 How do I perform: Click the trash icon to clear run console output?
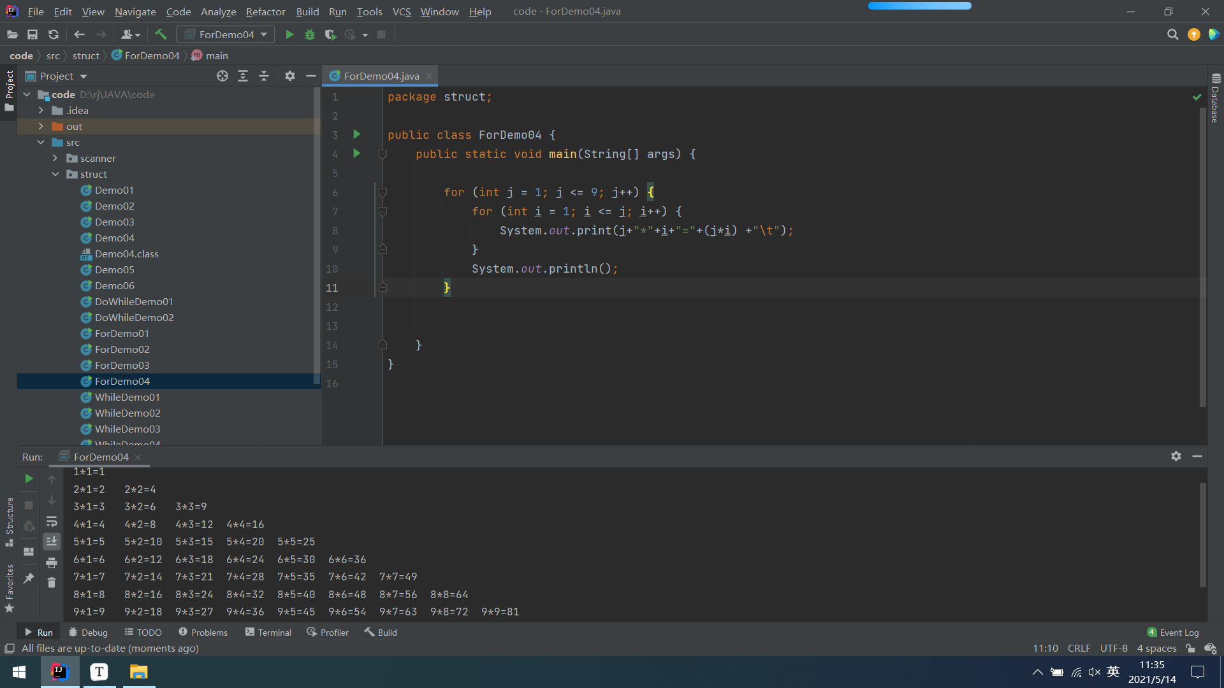pos(52,583)
